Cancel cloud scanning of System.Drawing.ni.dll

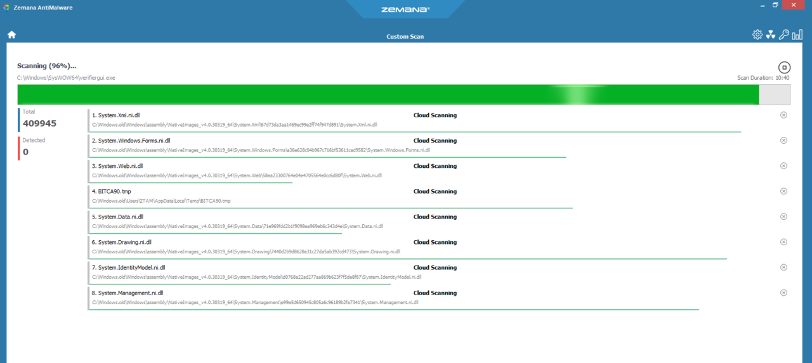783,242
